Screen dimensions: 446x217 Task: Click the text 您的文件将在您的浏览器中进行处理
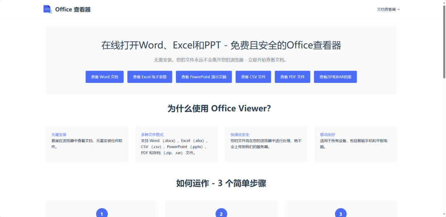266,144
